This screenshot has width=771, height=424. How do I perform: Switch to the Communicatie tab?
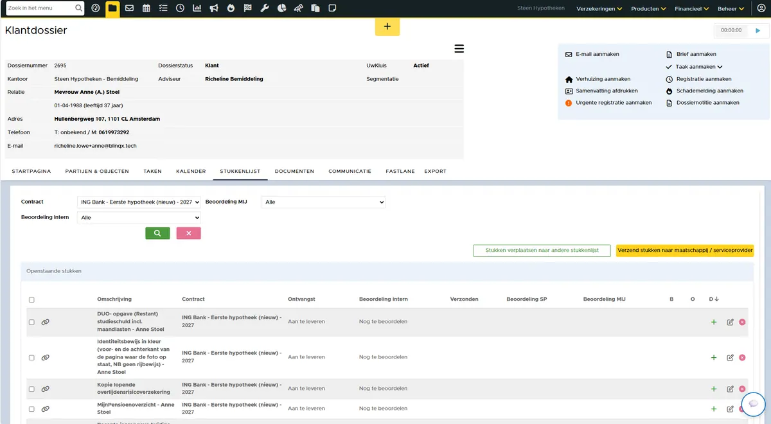pyautogui.click(x=350, y=172)
